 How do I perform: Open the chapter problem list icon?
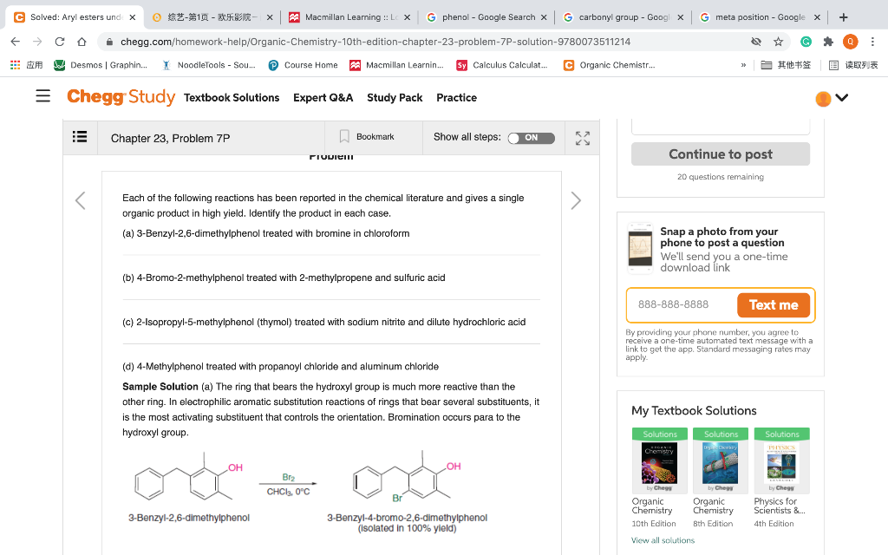tap(80, 138)
